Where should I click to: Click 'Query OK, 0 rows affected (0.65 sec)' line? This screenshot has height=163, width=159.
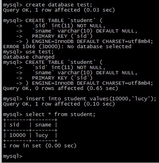[x=60, y=88]
